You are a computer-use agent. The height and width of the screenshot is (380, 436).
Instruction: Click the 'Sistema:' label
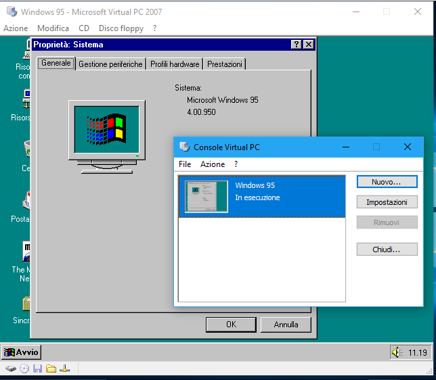click(188, 88)
